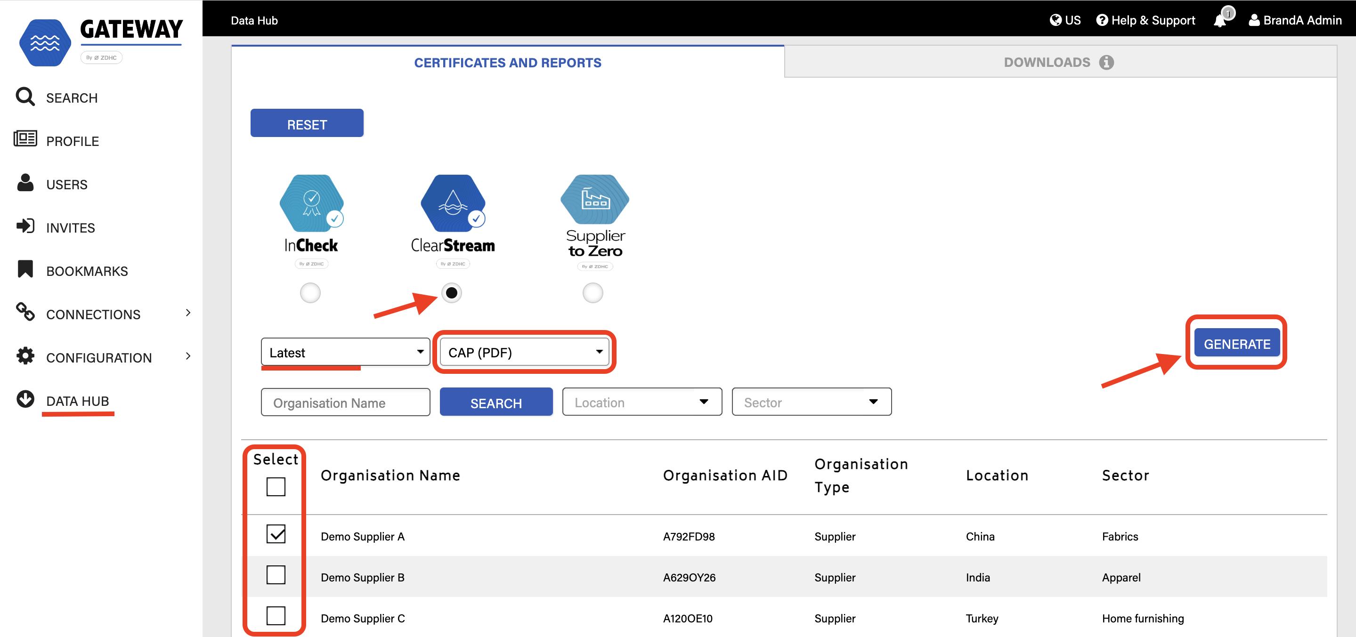The width and height of the screenshot is (1356, 637).
Task: Open the CAP (PDF) dropdown
Action: click(x=524, y=353)
